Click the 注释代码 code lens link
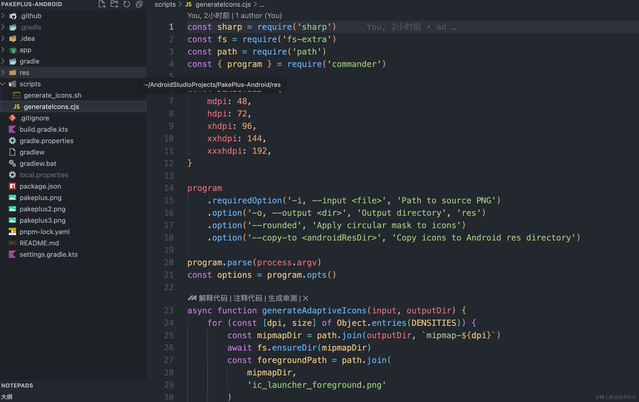 [248, 298]
